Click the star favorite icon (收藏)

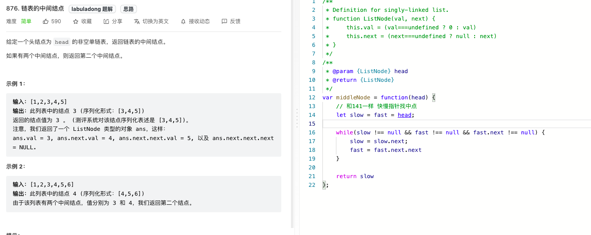pyautogui.click(x=76, y=21)
